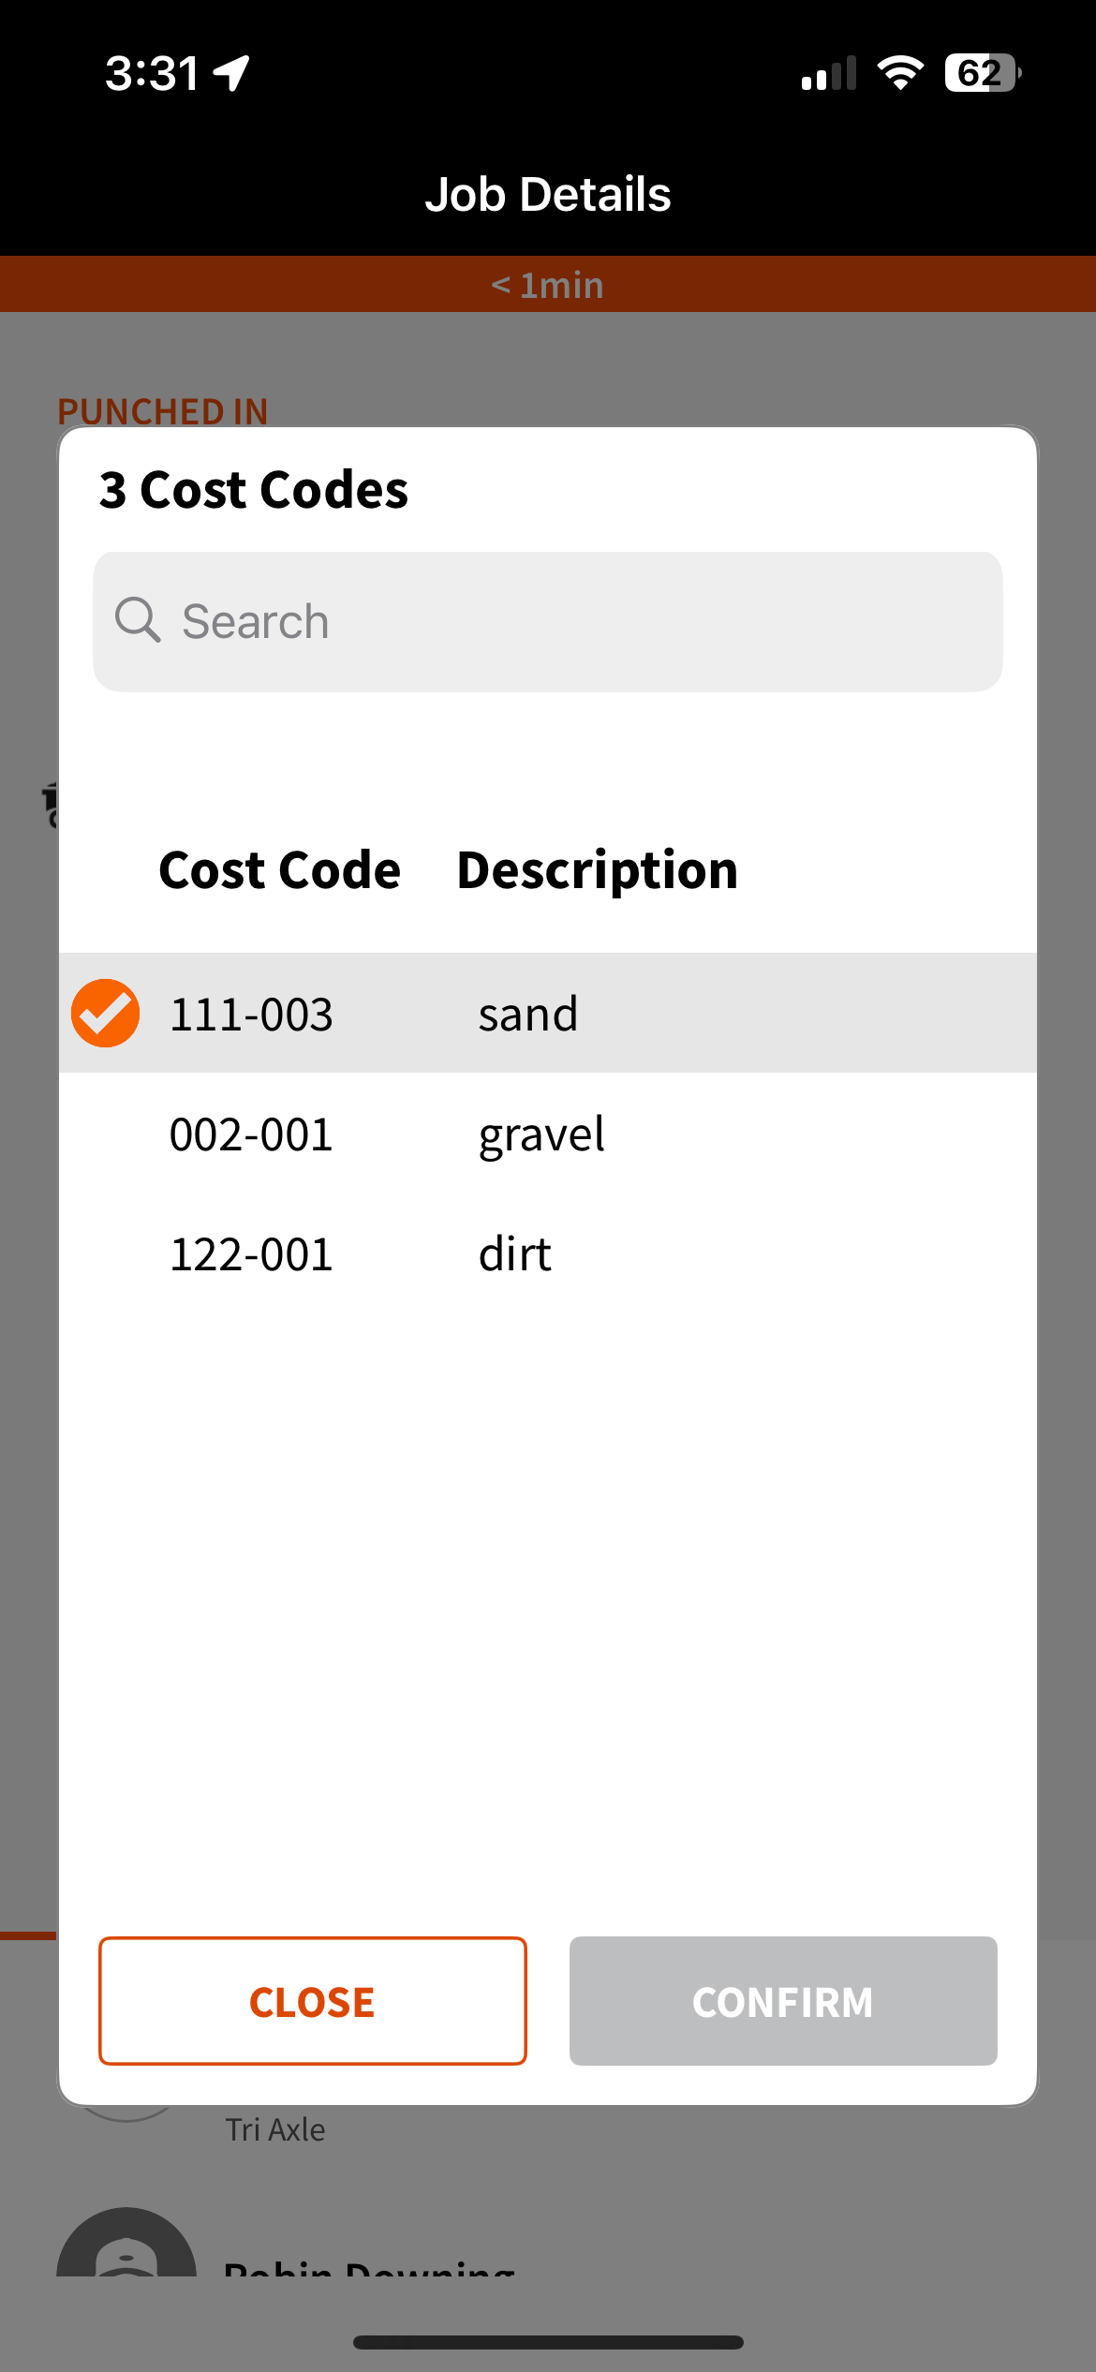Select cost code 002-001 gravel row
This screenshot has width=1096, height=2372.
(x=547, y=1134)
